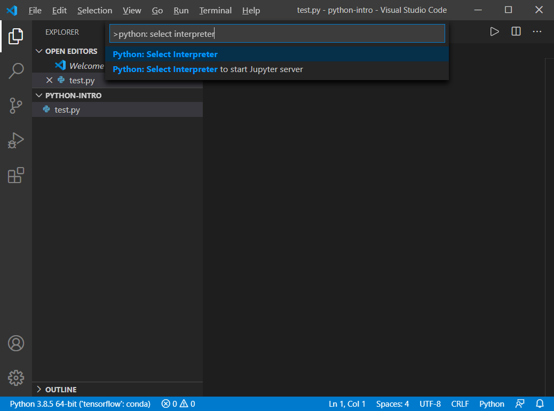
Task: Click the command palette input field
Action: 277,34
